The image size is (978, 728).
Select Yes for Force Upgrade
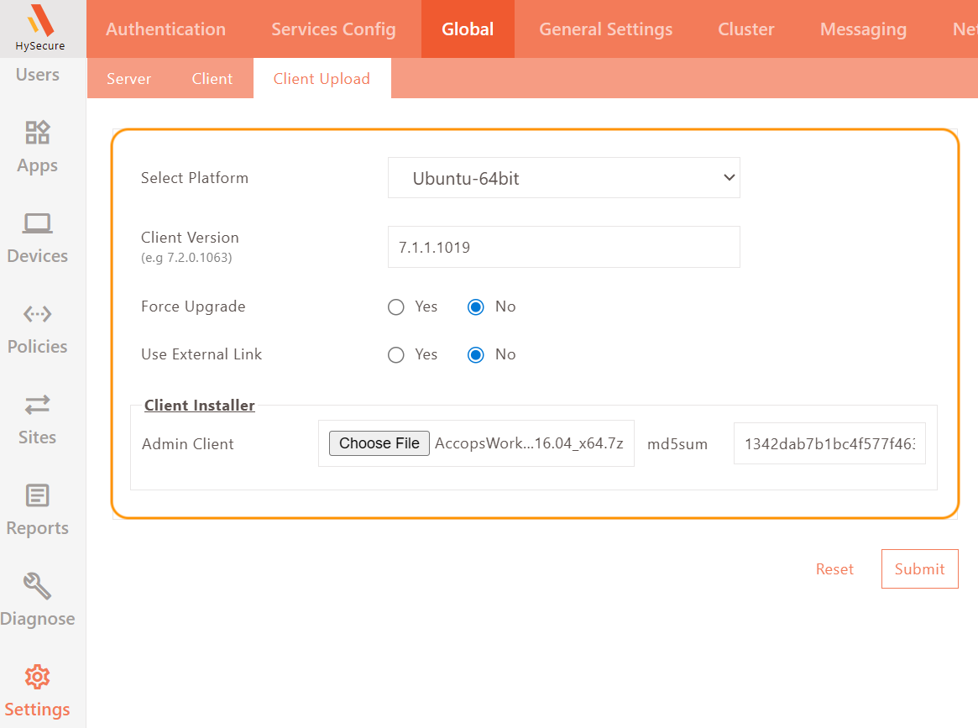[396, 307]
